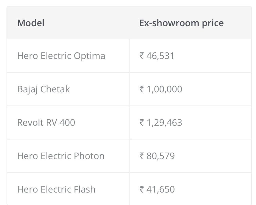Click the word Chetak in second row

point(55,89)
